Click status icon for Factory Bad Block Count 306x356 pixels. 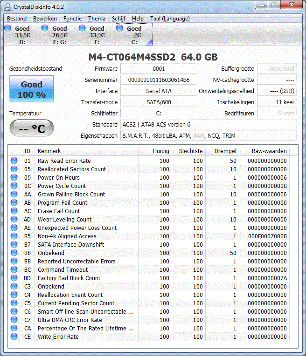pyautogui.click(x=14, y=278)
